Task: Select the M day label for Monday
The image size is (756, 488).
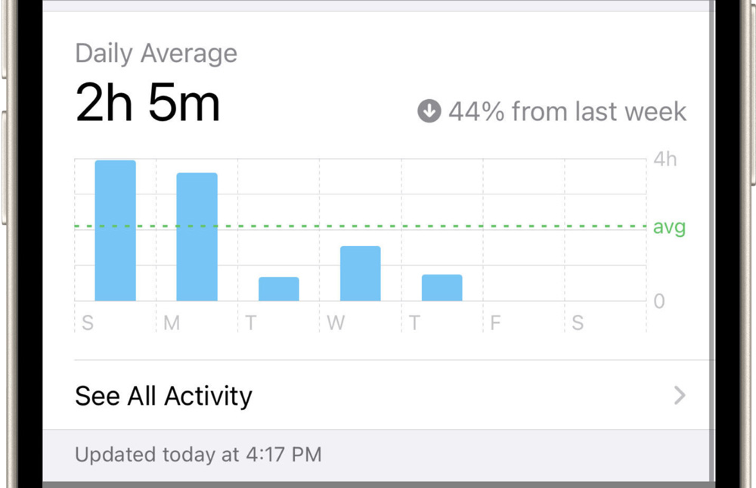Action: click(172, 324)
